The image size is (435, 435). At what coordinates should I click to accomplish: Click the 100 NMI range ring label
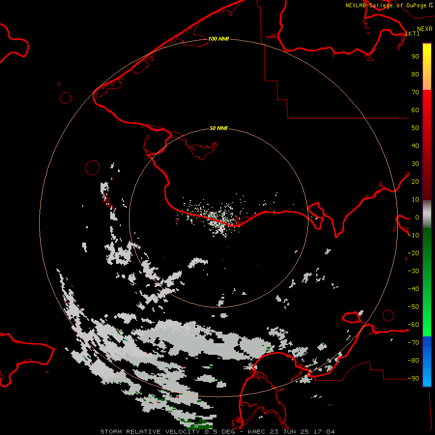[x=218, y=39]
